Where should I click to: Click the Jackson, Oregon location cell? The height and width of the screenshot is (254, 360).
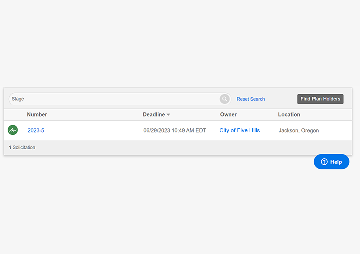coord(298,131)
